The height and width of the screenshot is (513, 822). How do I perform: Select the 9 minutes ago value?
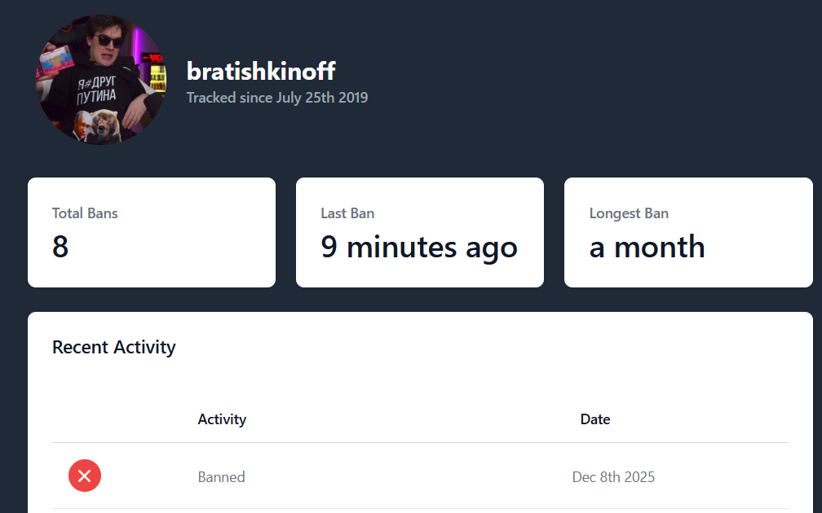tap(419, 247)
